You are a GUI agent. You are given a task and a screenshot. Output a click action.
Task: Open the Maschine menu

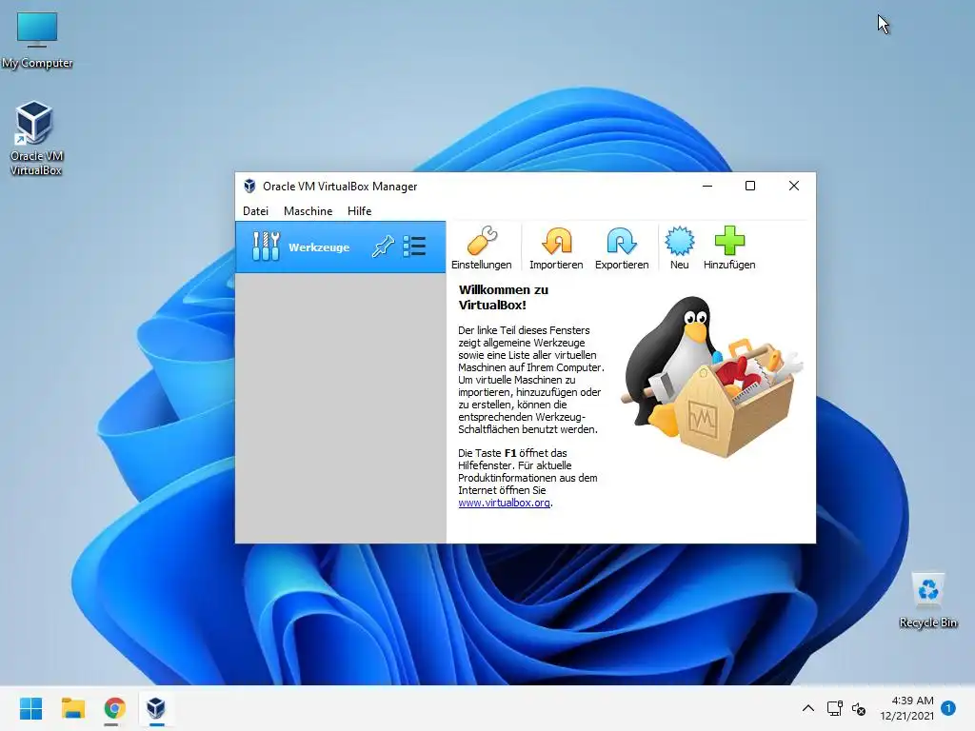click(x=308, y=210)
